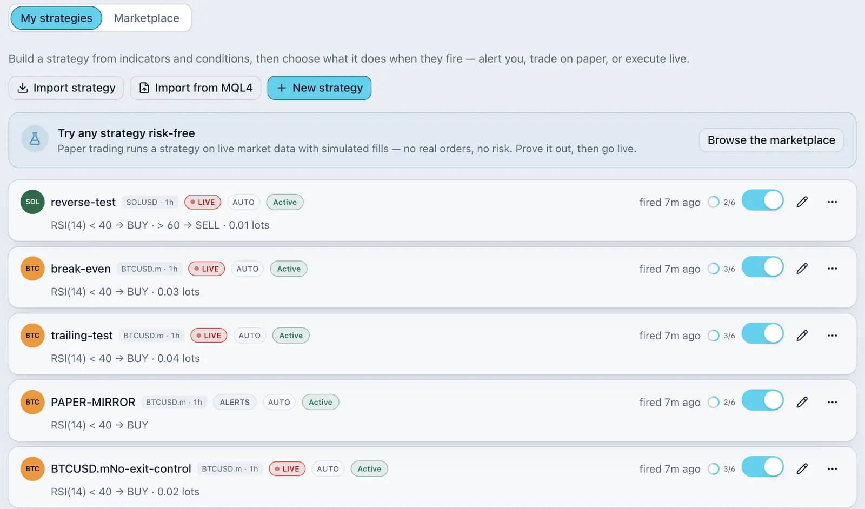Click the SOL badge of reverse-test
The image size is (865, 509).
32,202
